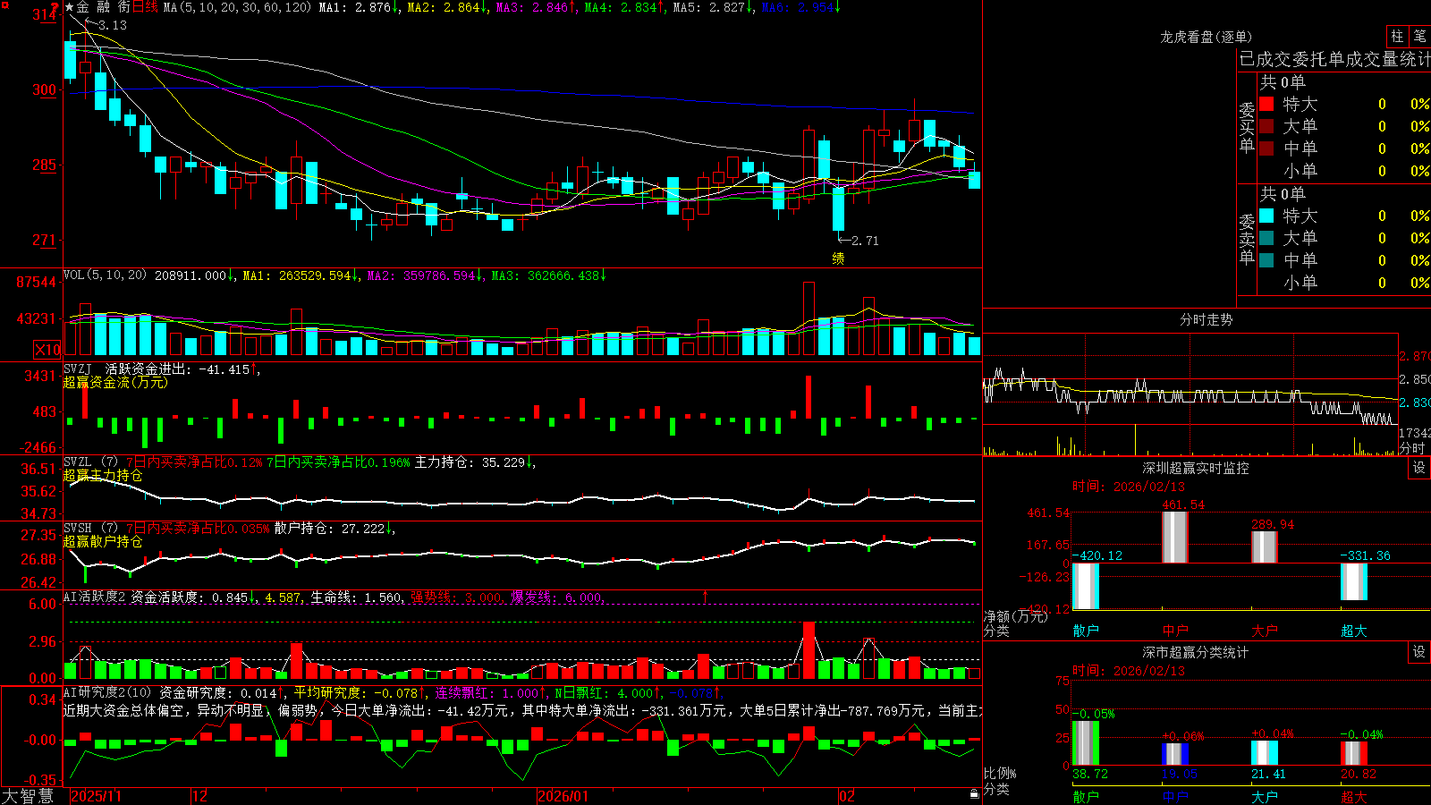Click the 大智慧 logo in bottom-left
The height and width of the screenshot is (805, 1431).
point(28,795)
